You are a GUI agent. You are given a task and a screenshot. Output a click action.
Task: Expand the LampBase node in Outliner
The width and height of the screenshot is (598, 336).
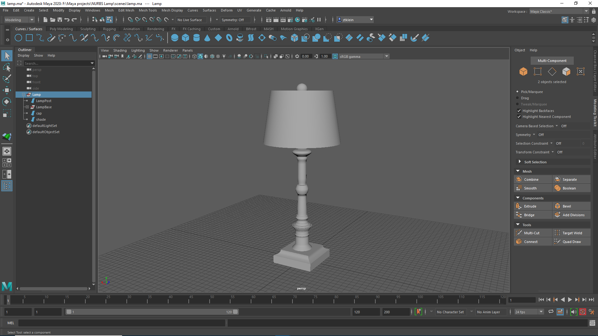(27, 107)
